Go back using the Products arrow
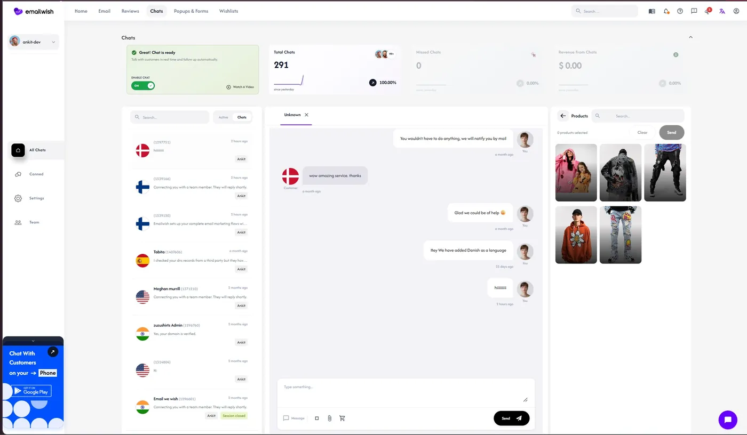The image size is (747, 435). pos(563,116)
